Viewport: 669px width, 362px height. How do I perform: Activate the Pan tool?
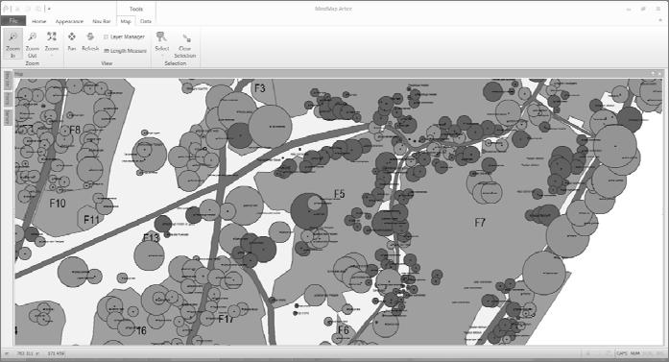click(72, 41)
